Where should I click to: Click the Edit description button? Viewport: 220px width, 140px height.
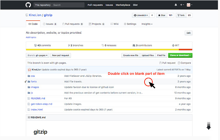pyautogui.click(x=188, y=33)
